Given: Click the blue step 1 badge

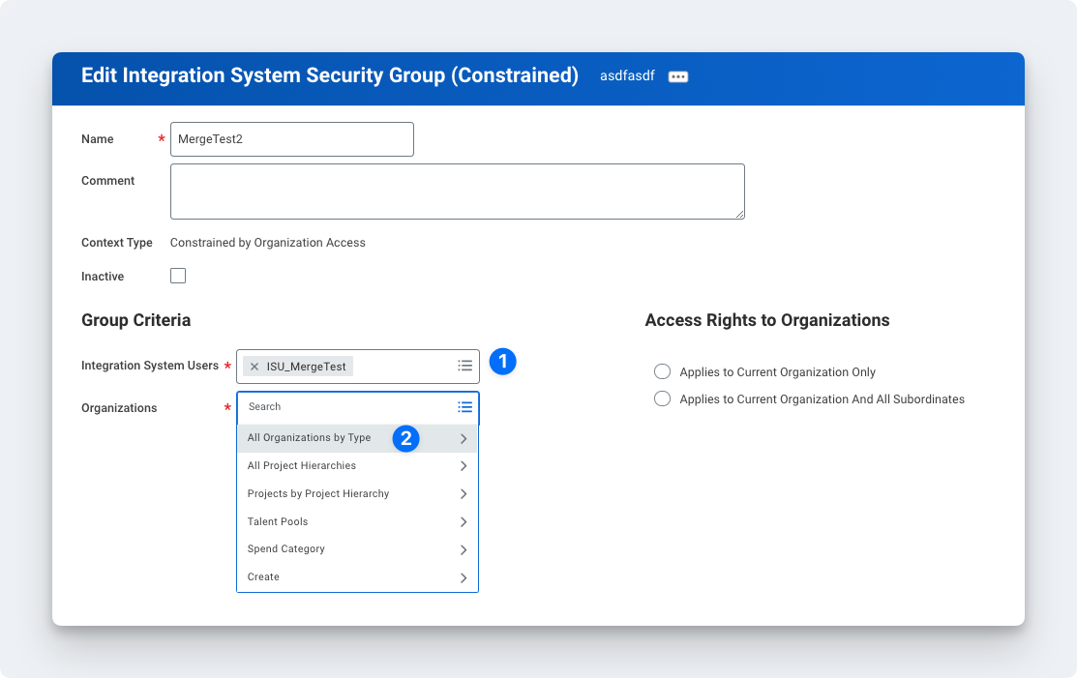Looking at the screenshot, I should (502, 362).
